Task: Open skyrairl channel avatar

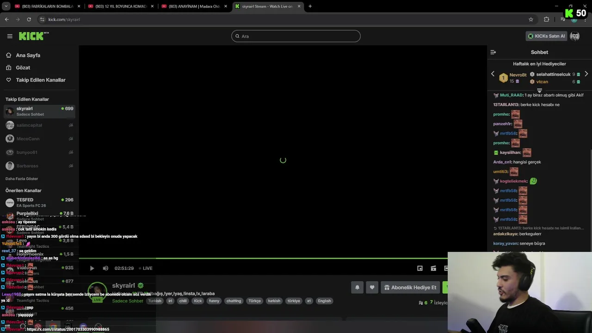Action: [x=97, y=291]
